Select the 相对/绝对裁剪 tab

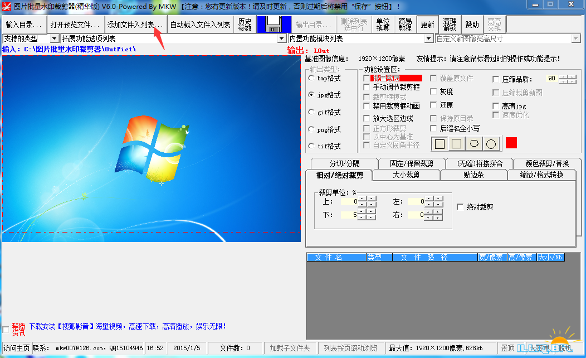[x=339, y=175]
